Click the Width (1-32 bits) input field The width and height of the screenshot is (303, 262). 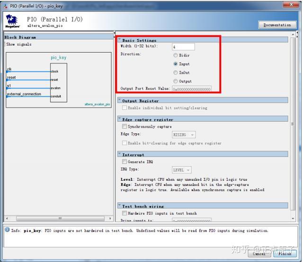pos(183,47)
